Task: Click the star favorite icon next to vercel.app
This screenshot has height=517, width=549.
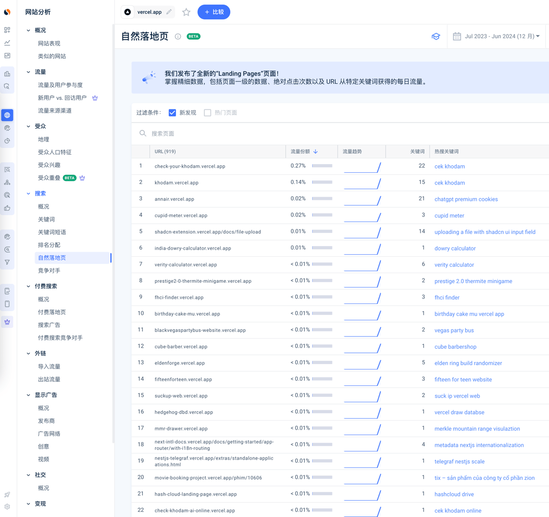Action: point(186,12)
